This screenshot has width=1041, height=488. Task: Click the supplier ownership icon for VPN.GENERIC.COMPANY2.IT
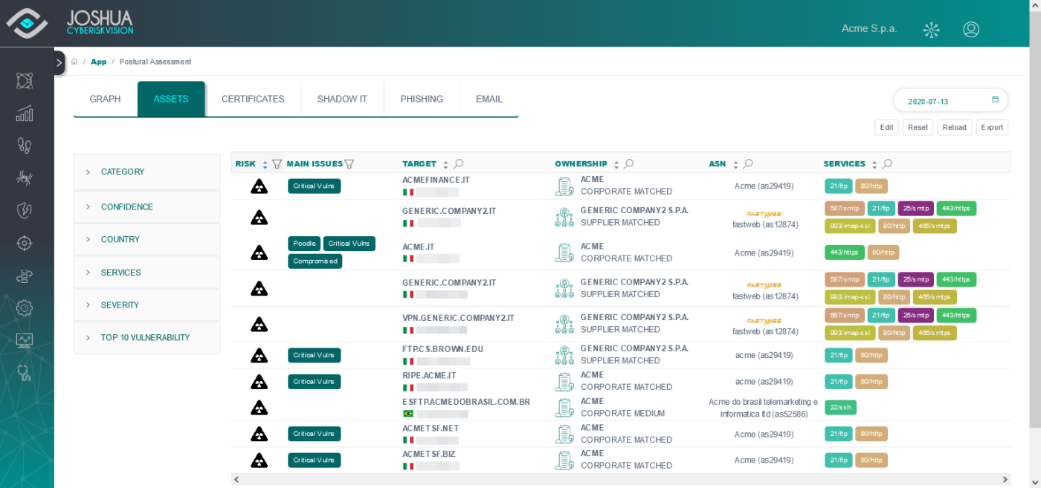(564, 324)
